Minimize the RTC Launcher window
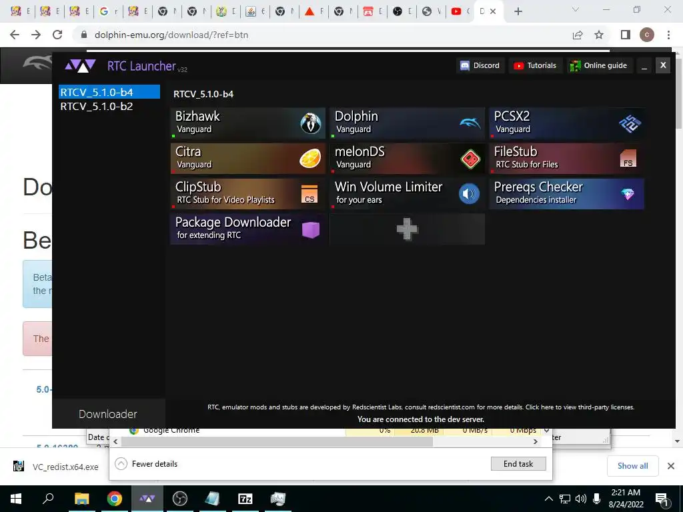Image resolution: width=683 pixels, height=512 pixels. click(x=644, y=65)
